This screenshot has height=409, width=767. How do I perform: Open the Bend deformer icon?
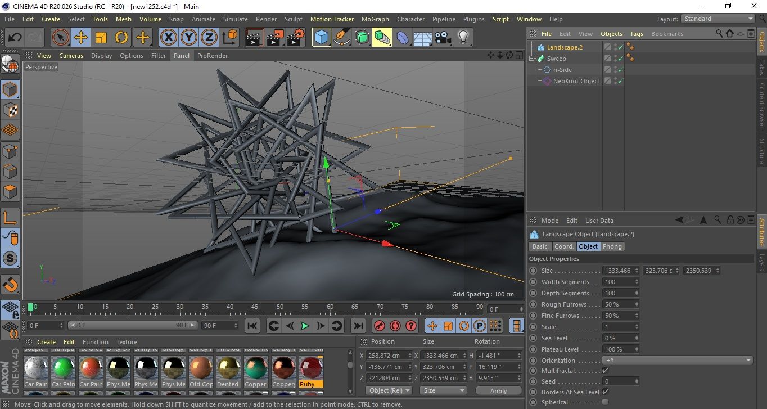403,38
